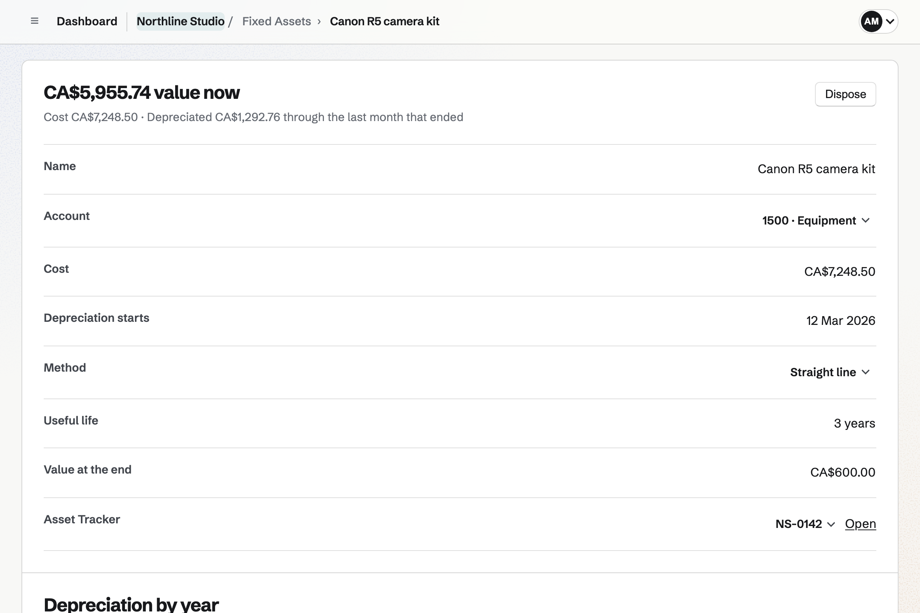The image size is (920, 613).
Task: Change the depreciation start date 12 Mar 2026
Action: (x=841, y=321)
